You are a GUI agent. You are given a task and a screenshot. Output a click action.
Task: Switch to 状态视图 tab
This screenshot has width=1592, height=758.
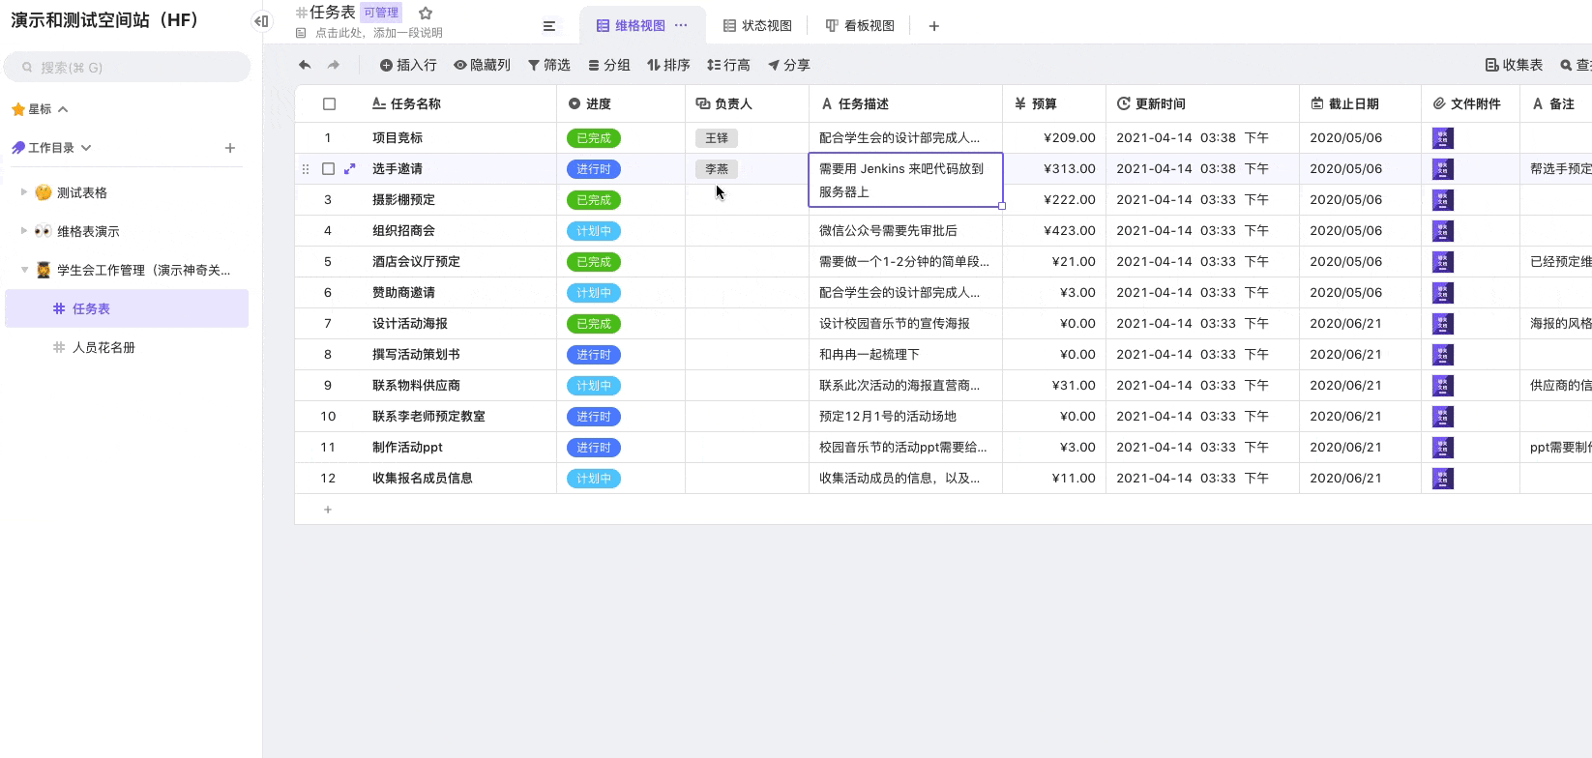coord(757,26)
